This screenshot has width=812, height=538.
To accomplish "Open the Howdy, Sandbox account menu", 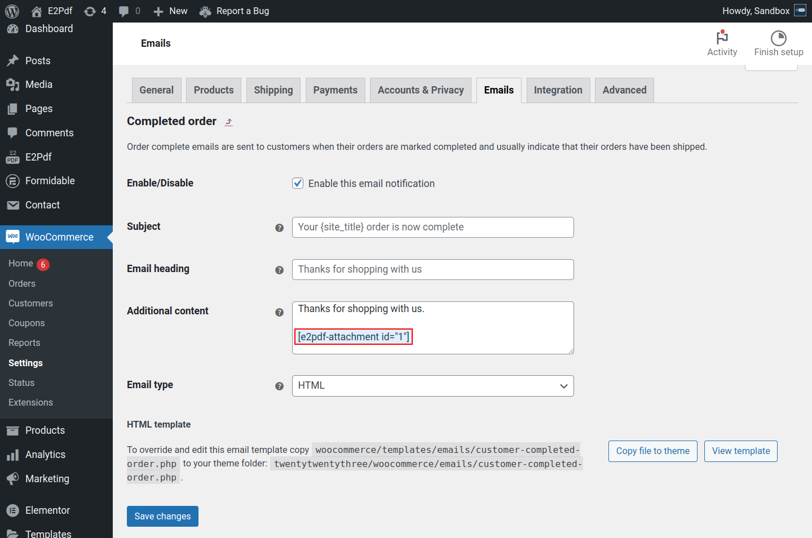I will 764,11.
